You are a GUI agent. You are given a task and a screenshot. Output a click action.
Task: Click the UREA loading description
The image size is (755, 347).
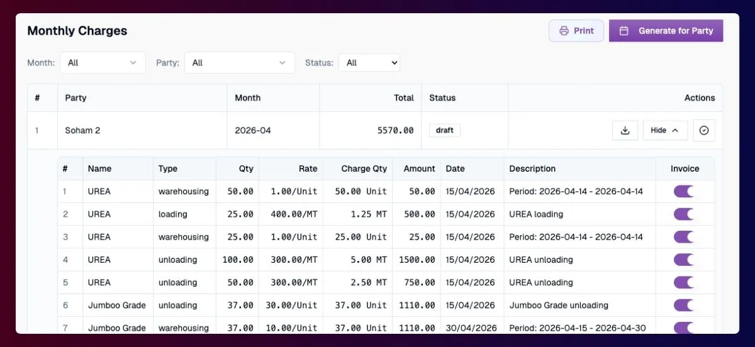coord(536,214)
